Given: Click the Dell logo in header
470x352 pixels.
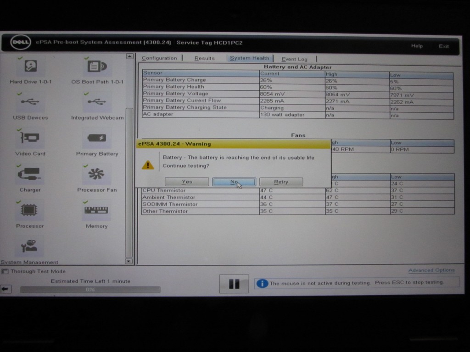Looking at the screenshot, I should tap(21, 42).
